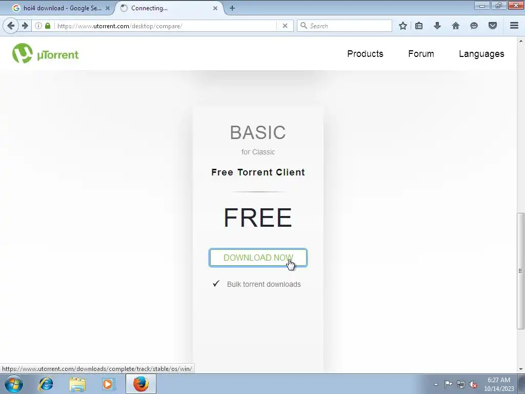
Task: Click the taskbar clock showing 6:27 AM
Action: [499, 384]
